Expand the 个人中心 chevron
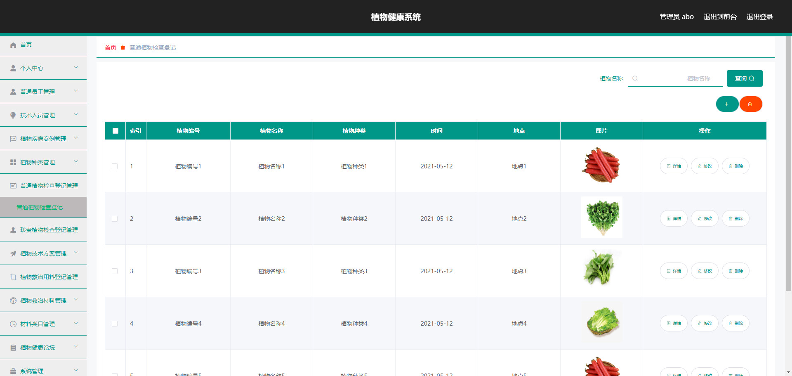Viewport: 792px width, 376px height. [x=76, y=68]
